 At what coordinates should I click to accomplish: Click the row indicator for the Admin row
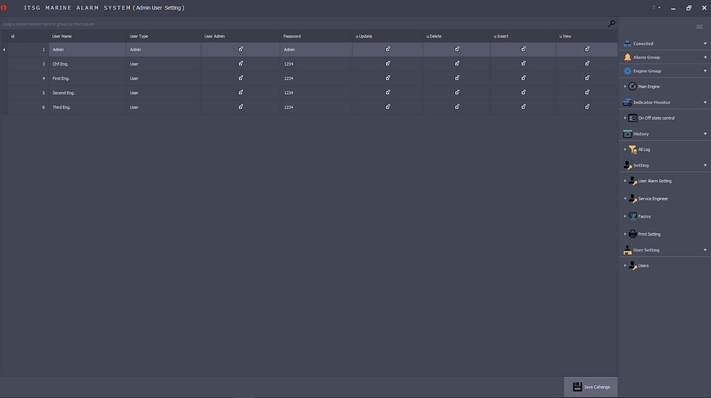(4, 49)
